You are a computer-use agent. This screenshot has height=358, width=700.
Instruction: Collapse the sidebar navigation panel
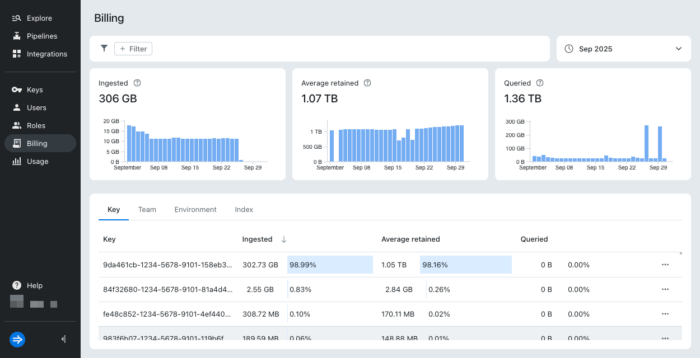tap(63, 339)
